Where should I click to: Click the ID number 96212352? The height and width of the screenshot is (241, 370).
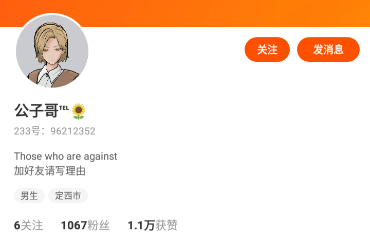73,131
